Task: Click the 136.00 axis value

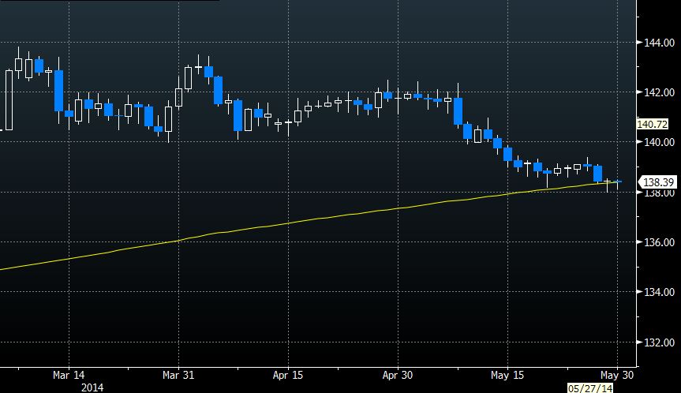Action: [659, 242]
